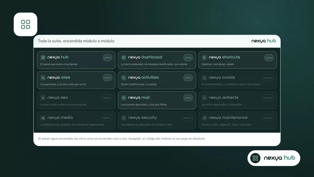314x177 pixels.
Task: Select the nexya seo module title
Action: (57, 97)
